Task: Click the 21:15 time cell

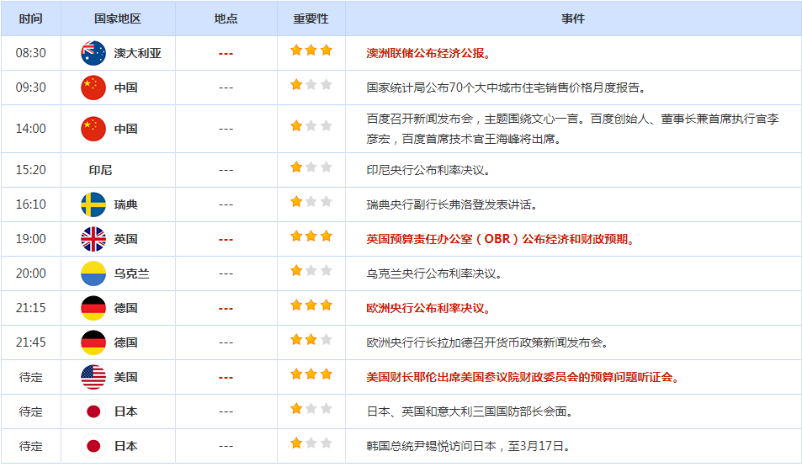Action: (30, 308)
